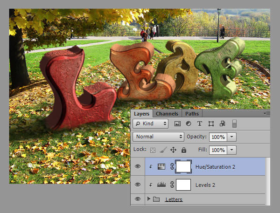The image size is (280, 213).
Task: Click the lock image pixels brush icon
Action: click(163, 150)
